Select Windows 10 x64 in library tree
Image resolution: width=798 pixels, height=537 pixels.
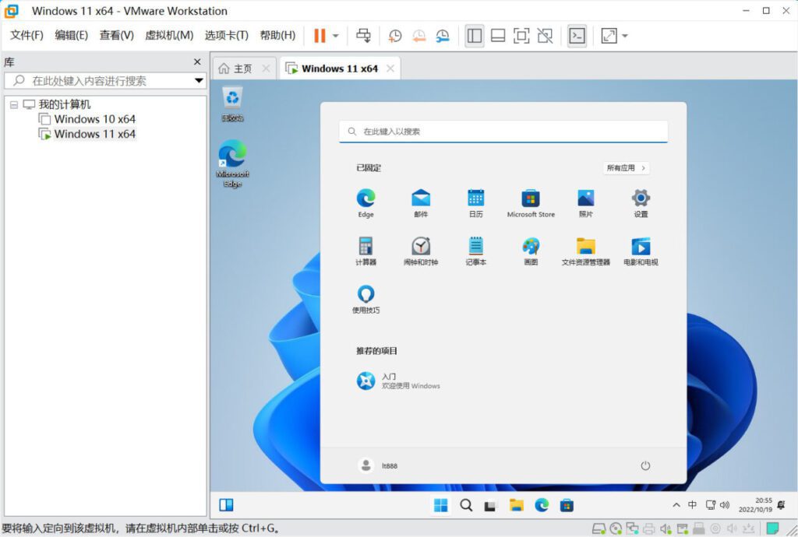click(94, 119)
